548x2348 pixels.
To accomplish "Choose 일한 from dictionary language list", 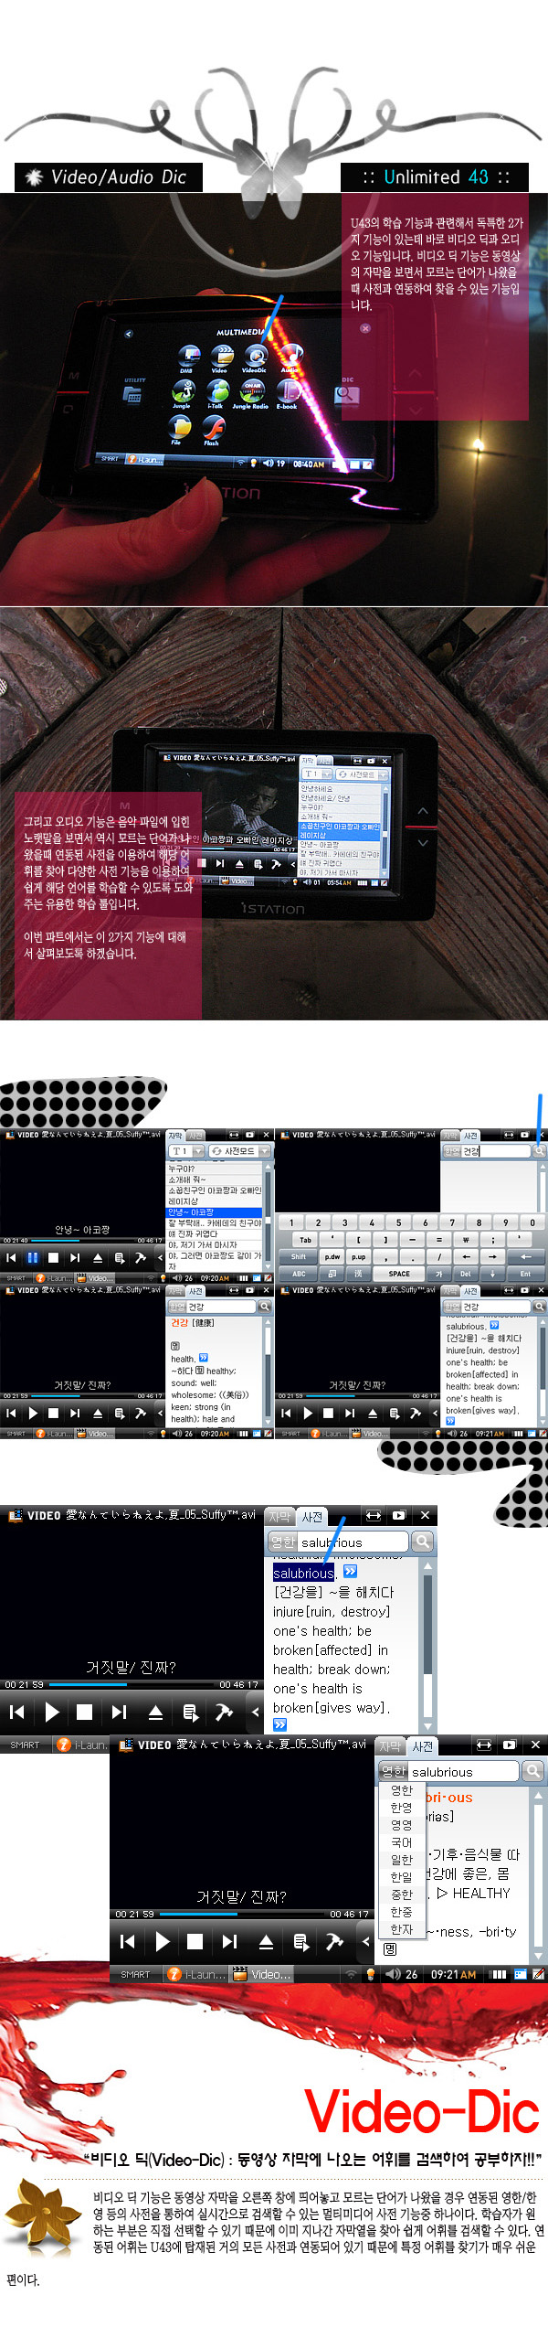I will coord(401,1860).
